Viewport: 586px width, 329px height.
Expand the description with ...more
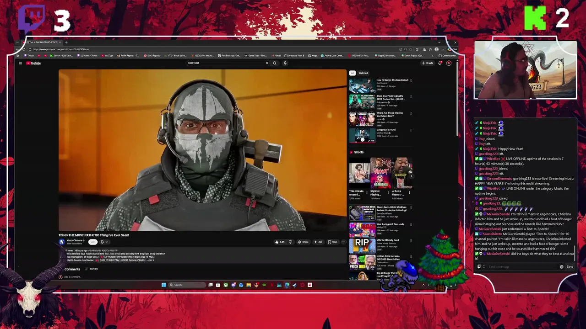[x=151, y=260]
